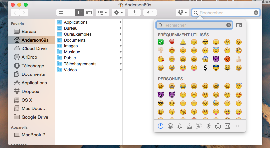Open Google Drive in the sidebar
The image size is (270, 148).
[x=31, y=117]
